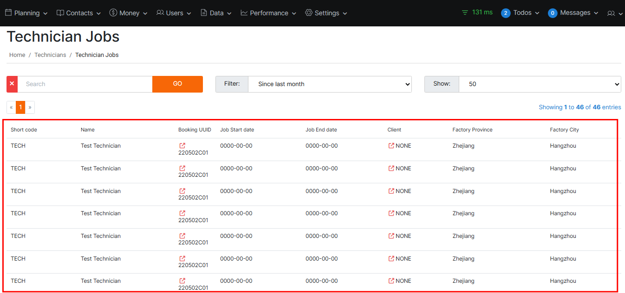Go to Technicians breadcrumb link
The image size is (625, 293).
[x=50, y=55]
